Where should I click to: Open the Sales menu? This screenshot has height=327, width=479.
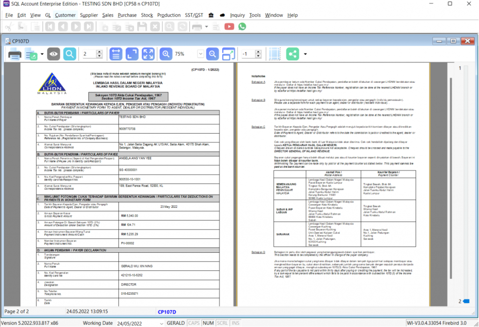tap(108, 15)
